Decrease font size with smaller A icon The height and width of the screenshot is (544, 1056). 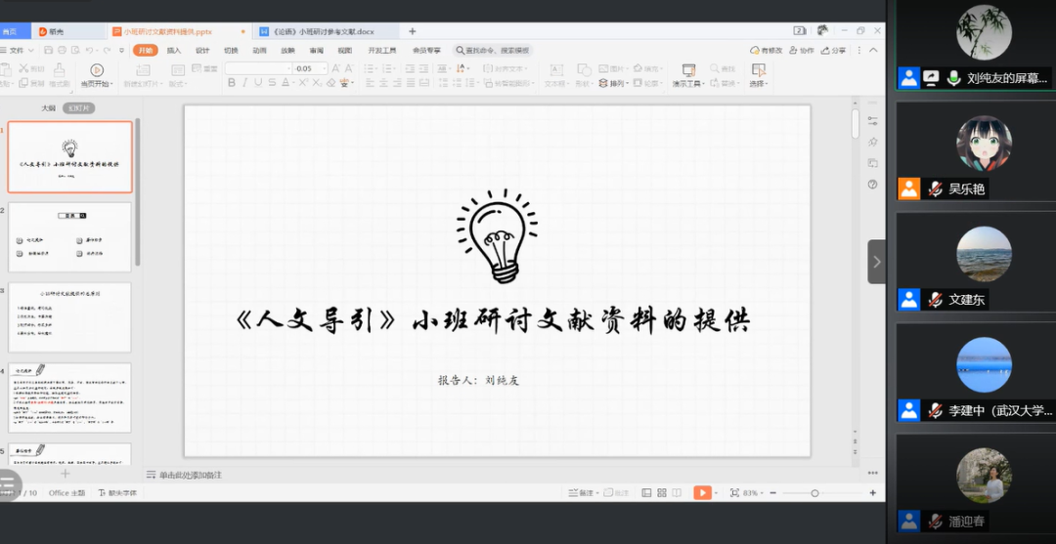tap(349, 68)
